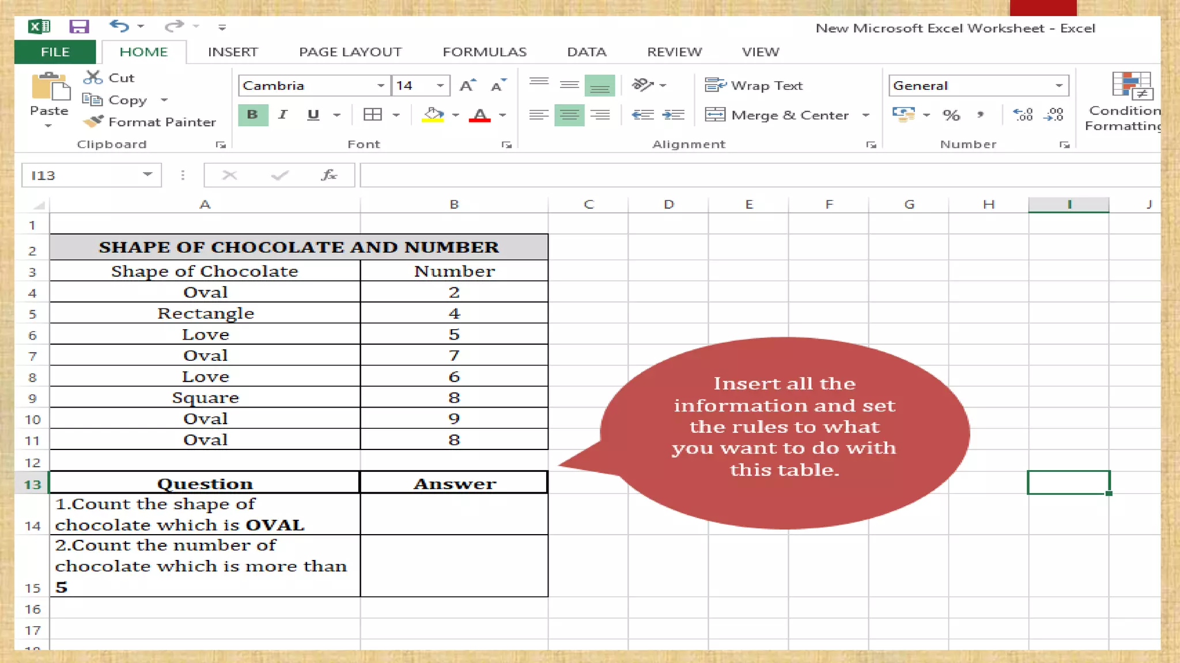Open the PAGE LAYOUT tab

(350, 52)
